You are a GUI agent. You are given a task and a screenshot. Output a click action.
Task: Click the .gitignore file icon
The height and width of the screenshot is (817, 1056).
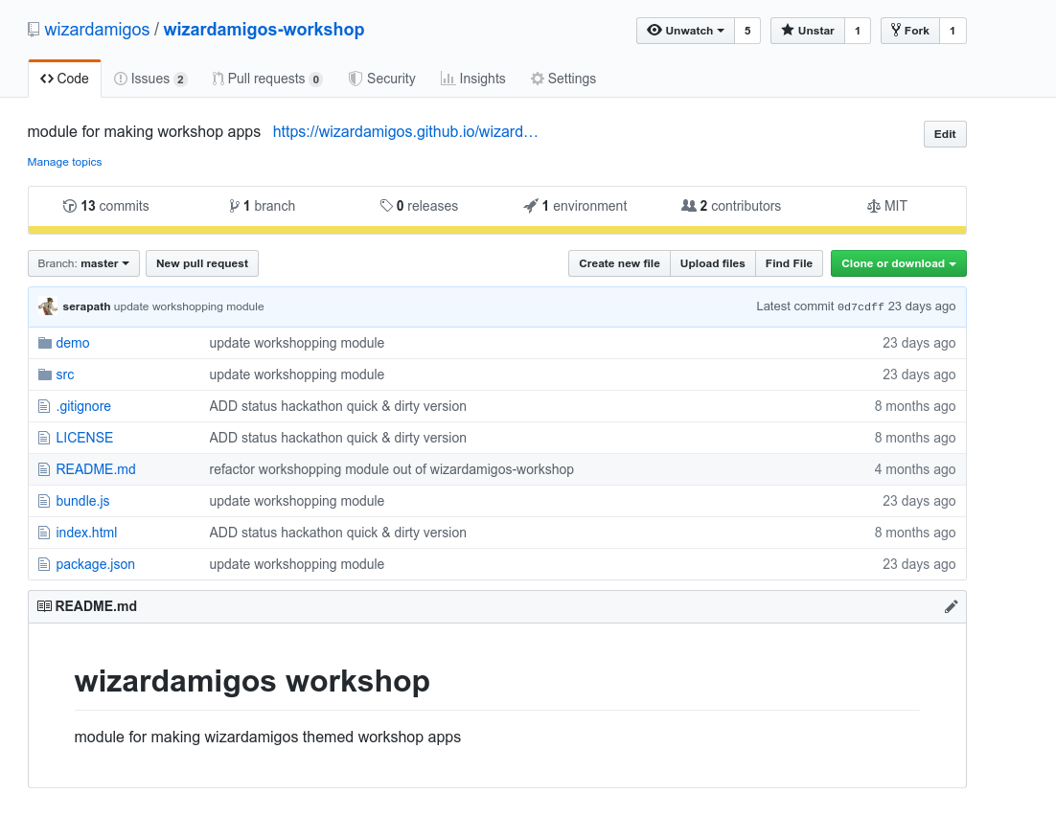44,406
